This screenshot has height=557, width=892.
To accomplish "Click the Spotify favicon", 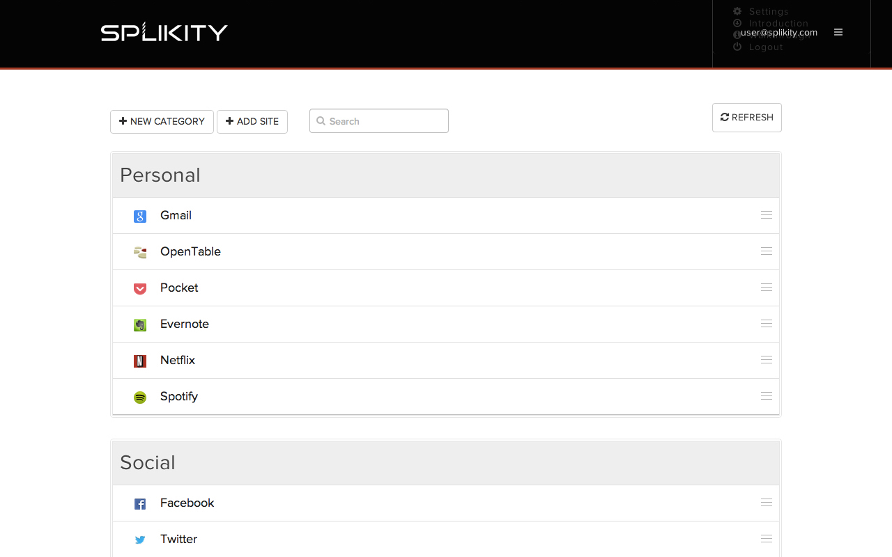I will tap(140, 398).
